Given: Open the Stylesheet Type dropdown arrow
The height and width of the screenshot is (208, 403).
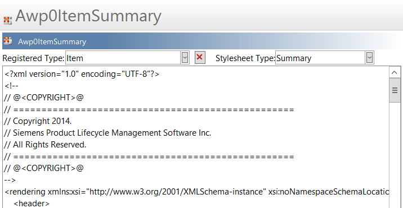Looking at the screenshot, I should 369,58.
